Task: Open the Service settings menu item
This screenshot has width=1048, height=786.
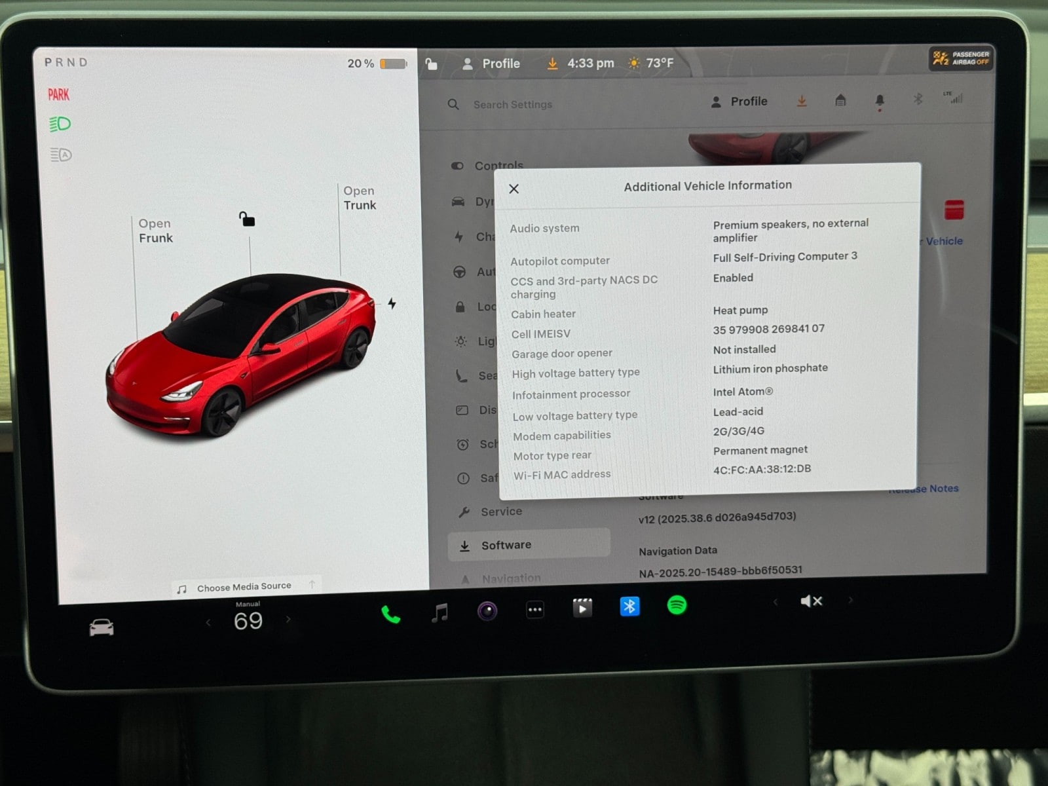Action: (x=501, y=512)
